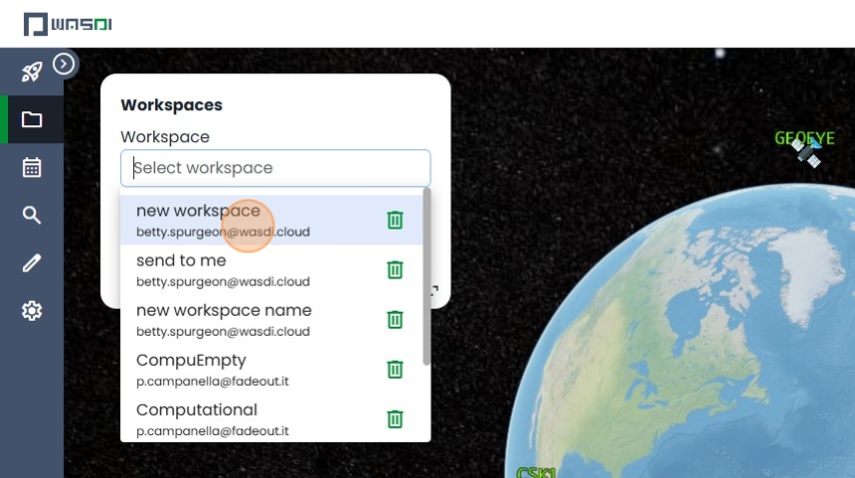Select the Computational workspace
This screenshot has height=478, width=855.
click(x=271, y=419)
